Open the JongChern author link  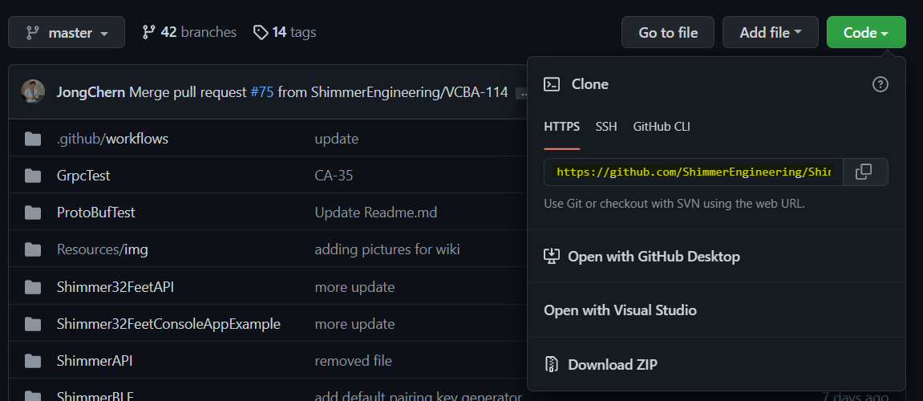point(91,92)
